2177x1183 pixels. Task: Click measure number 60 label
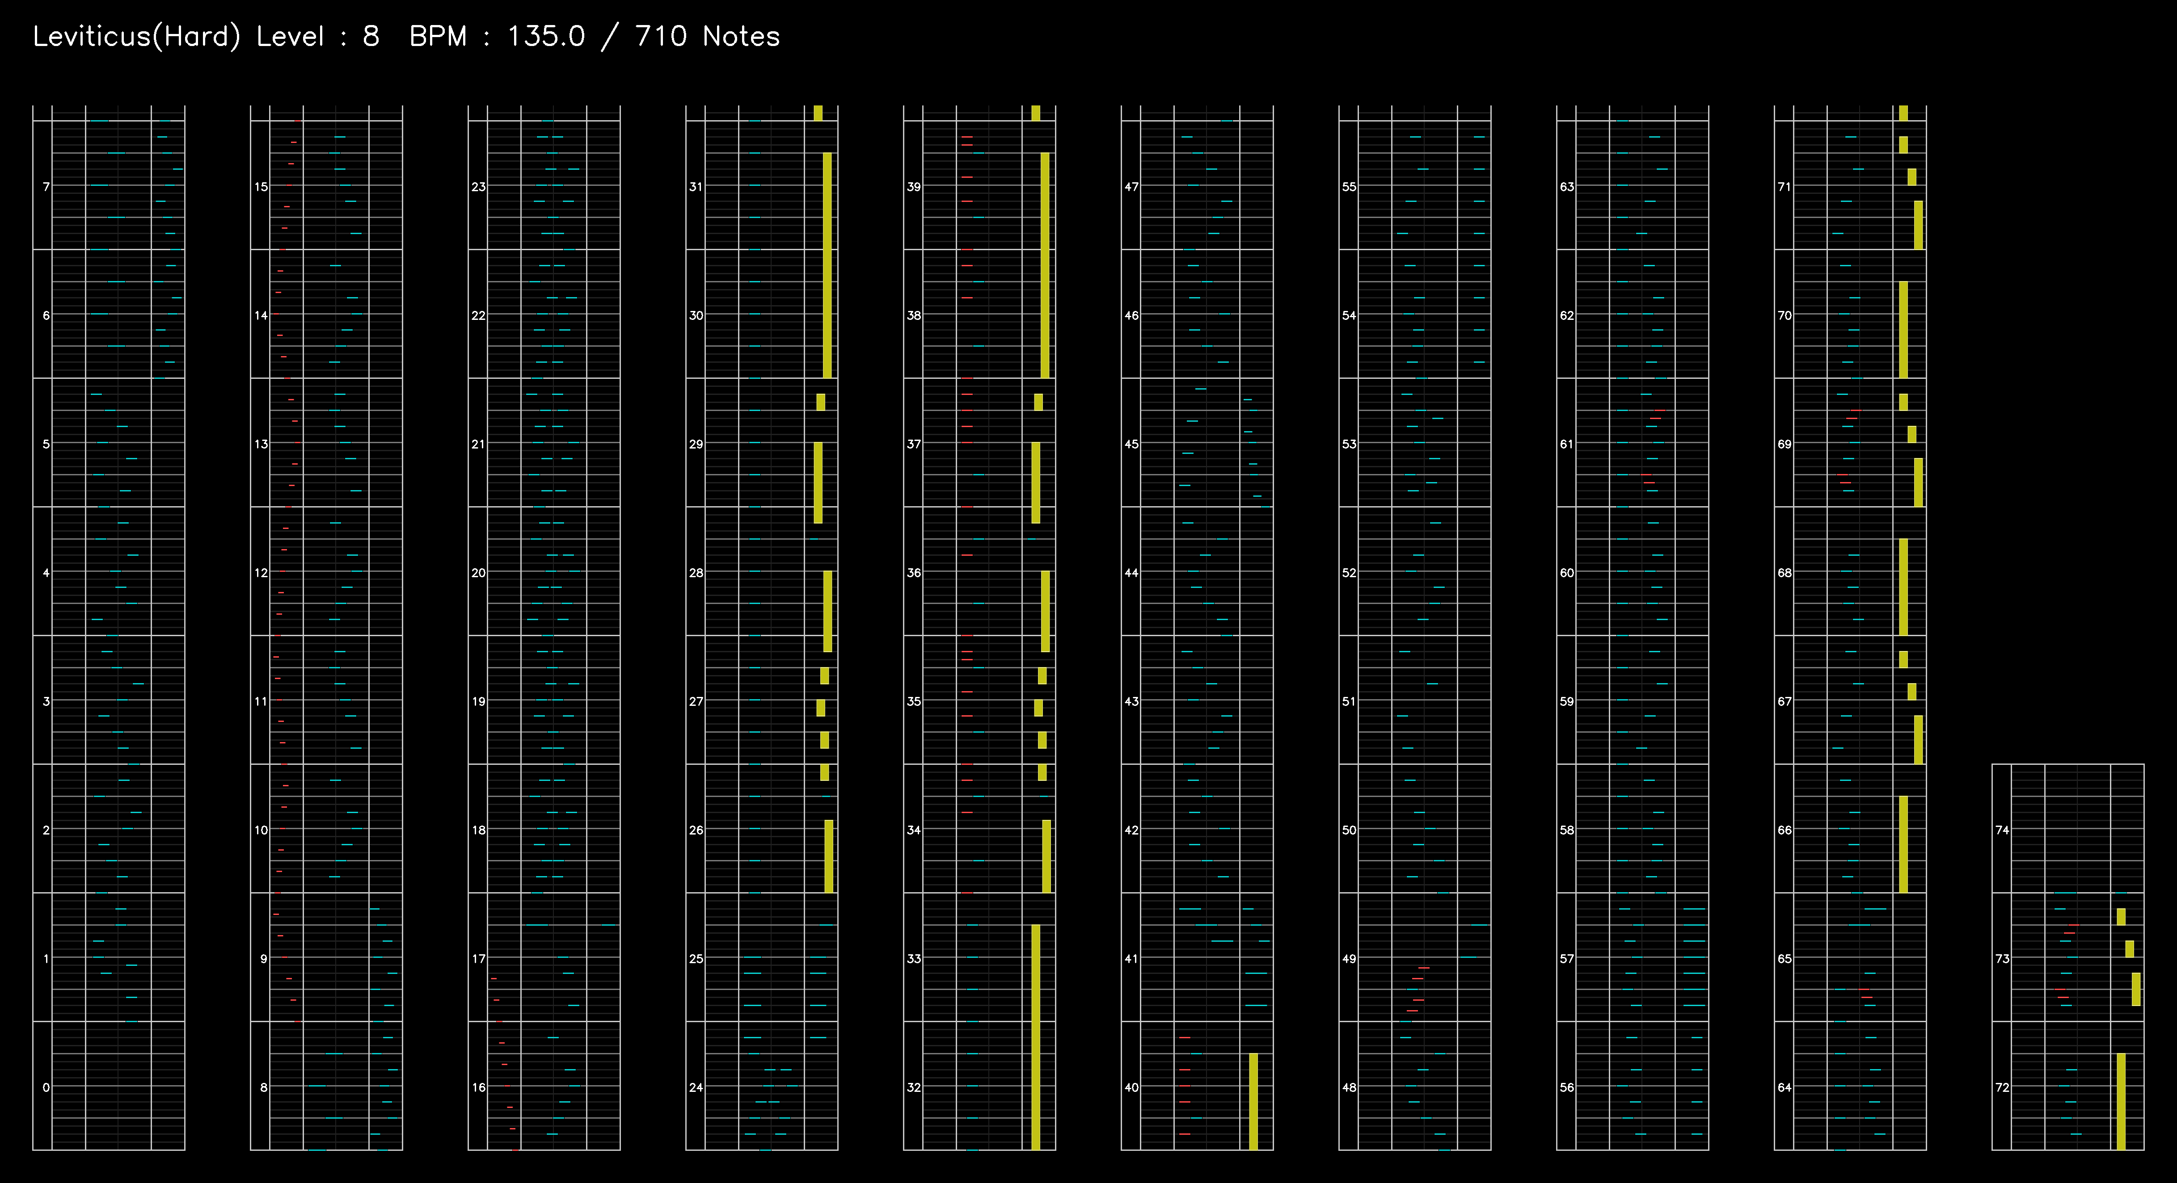1567,572
